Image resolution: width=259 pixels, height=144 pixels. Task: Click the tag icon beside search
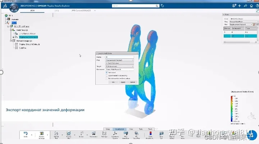[162, 6]
